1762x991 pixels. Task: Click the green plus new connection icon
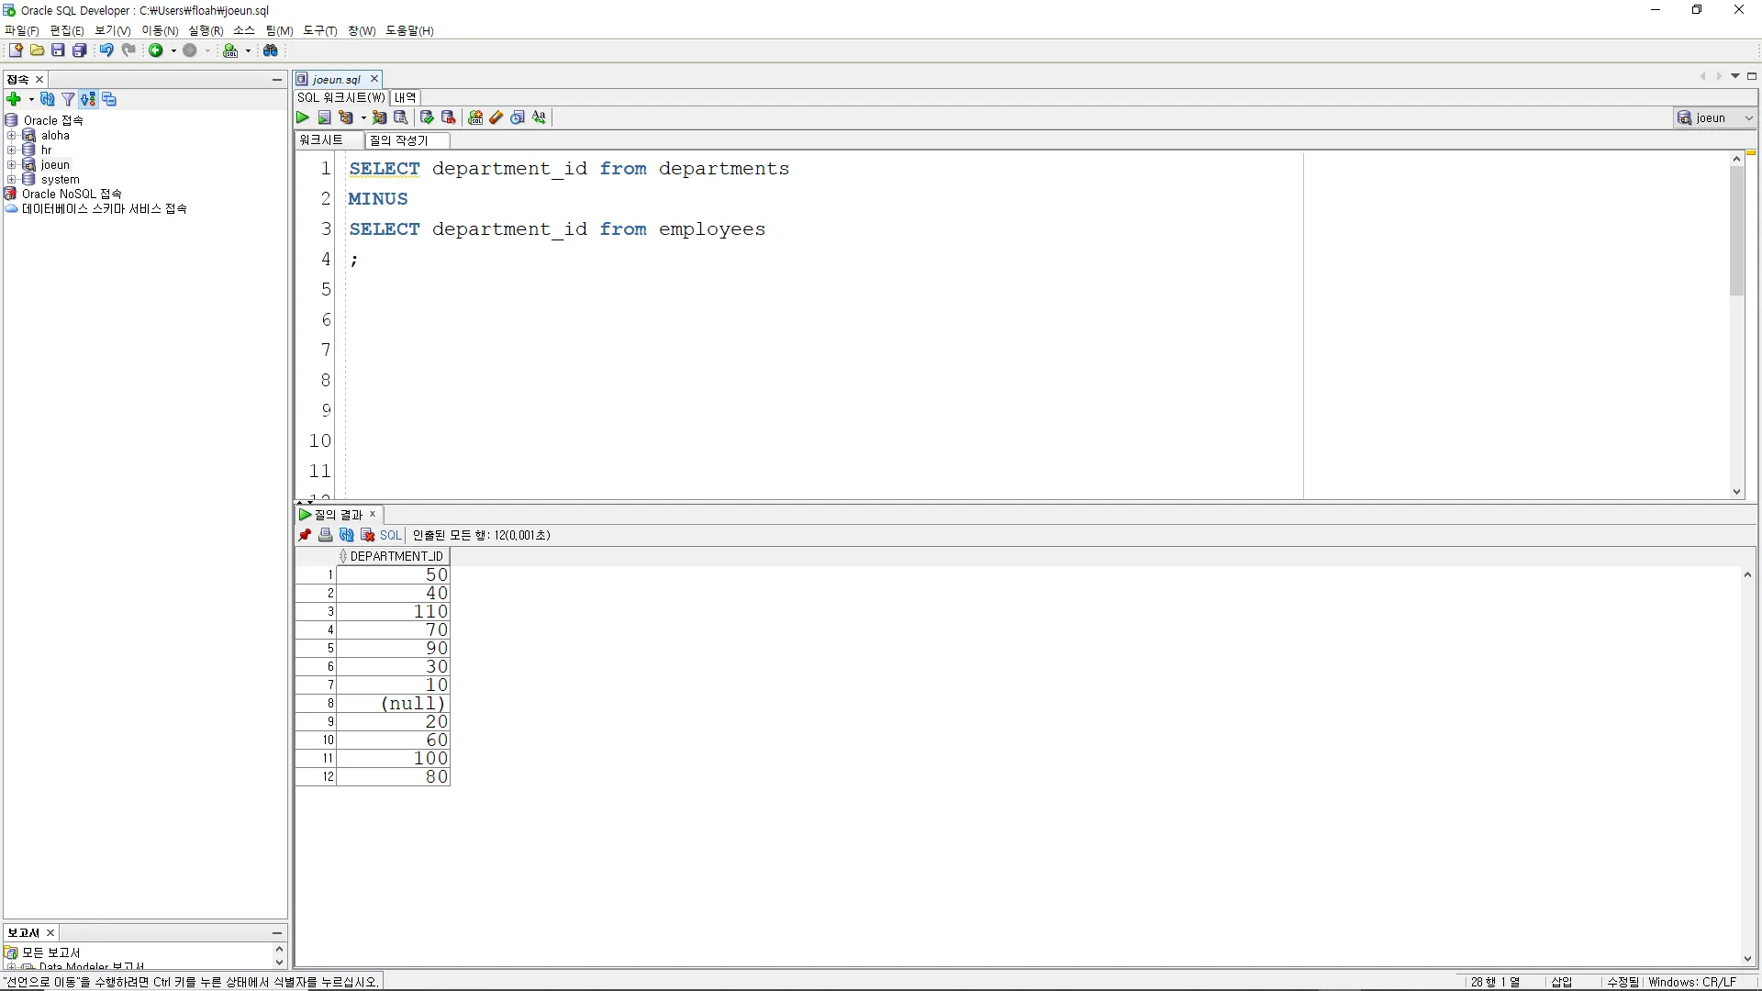[14, 99]
